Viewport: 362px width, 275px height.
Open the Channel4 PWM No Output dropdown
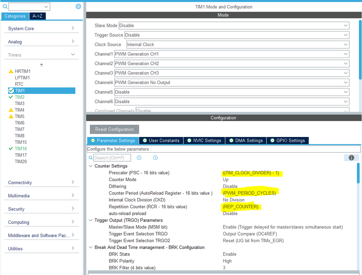pyautogui.click(x=232, y=83)
